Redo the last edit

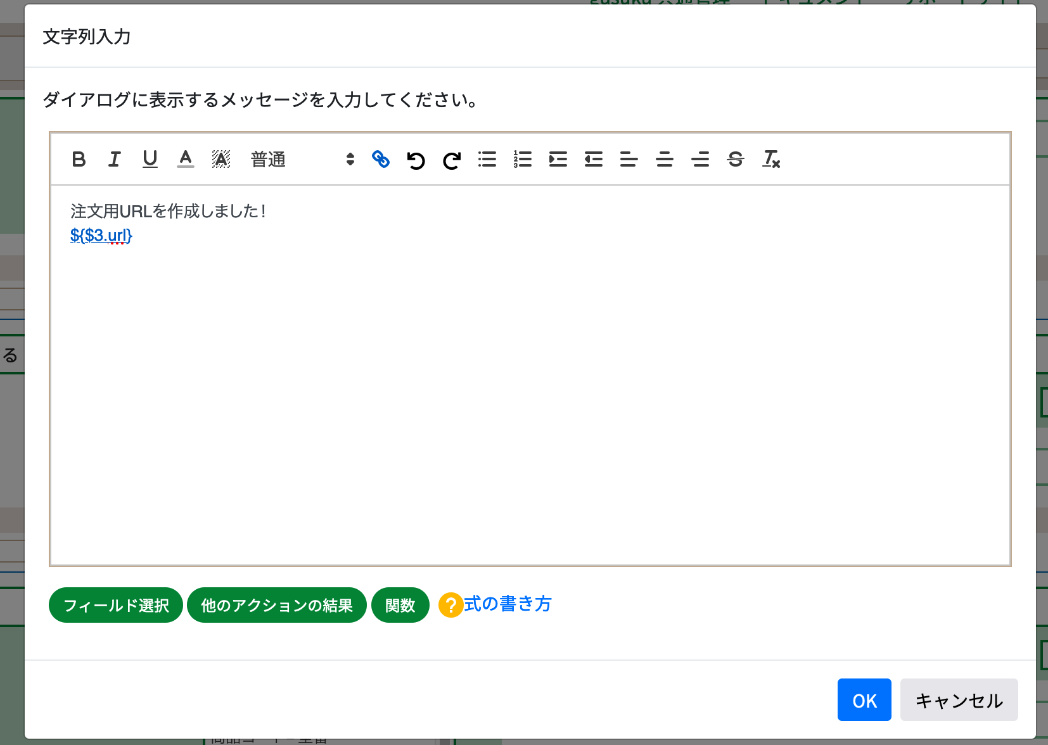point(451,160)
